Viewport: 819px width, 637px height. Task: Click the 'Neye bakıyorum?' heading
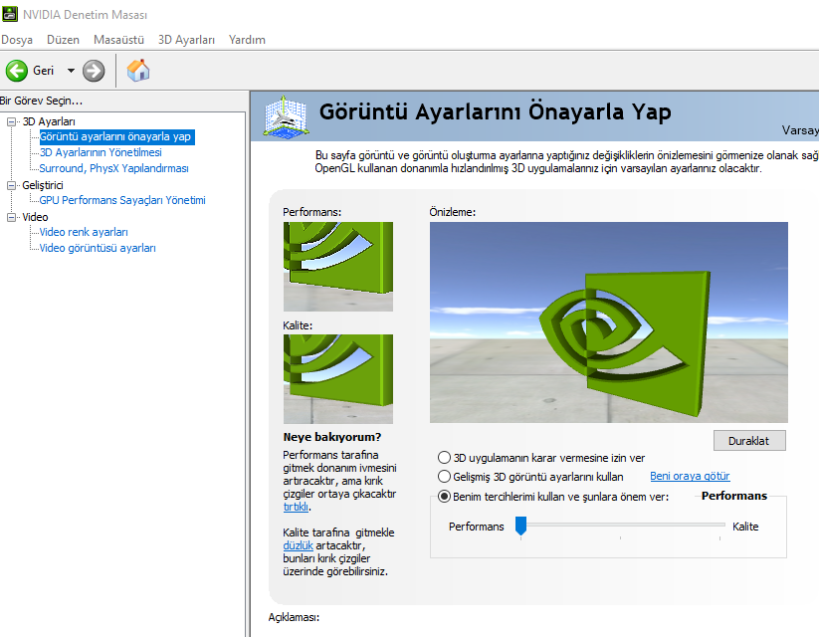332,437
